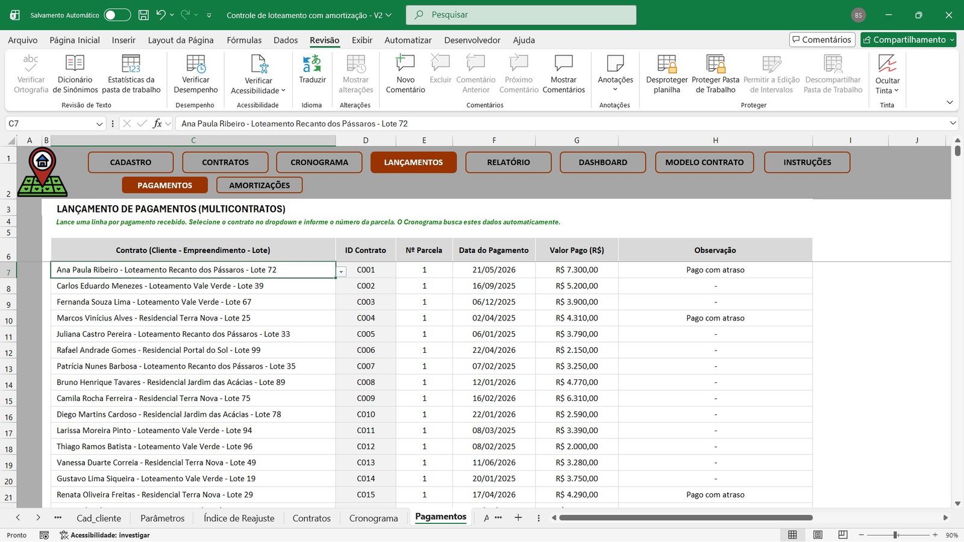Click the AMORTIZAÇÕES button

pos(260,185)
